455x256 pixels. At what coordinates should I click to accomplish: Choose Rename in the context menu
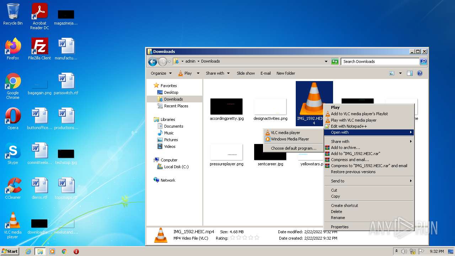coord(369,218)
